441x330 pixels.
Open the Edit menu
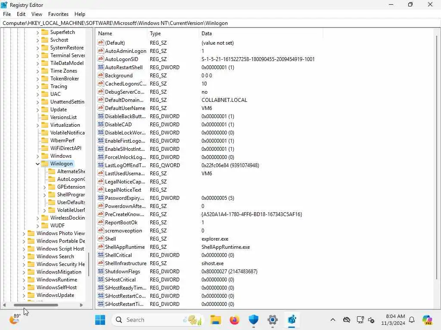(21, 14)
